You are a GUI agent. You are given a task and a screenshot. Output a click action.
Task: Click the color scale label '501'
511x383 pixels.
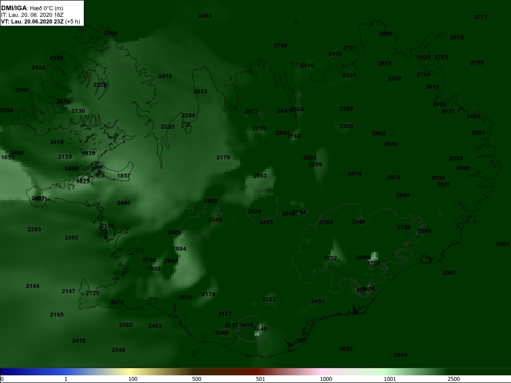coord(261,379)
